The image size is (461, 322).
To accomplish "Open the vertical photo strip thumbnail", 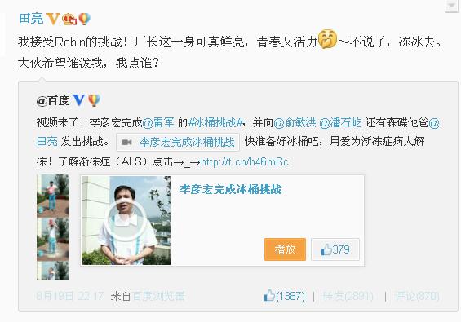I will [x=52, y=227].
